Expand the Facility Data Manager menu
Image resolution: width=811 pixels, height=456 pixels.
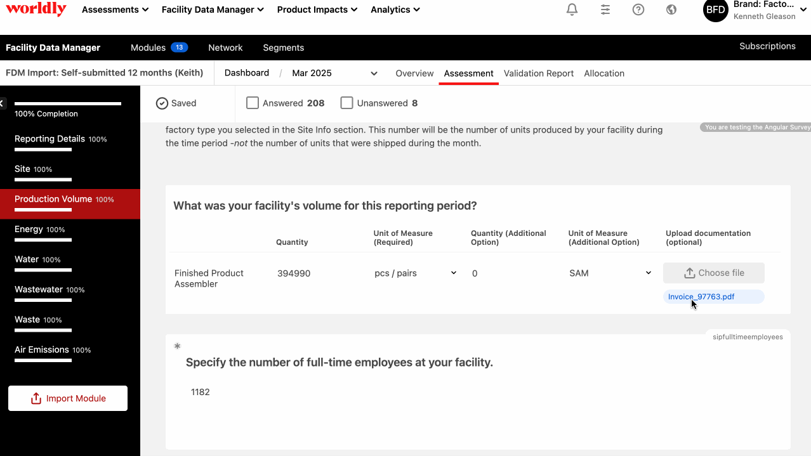coord(213,10)
